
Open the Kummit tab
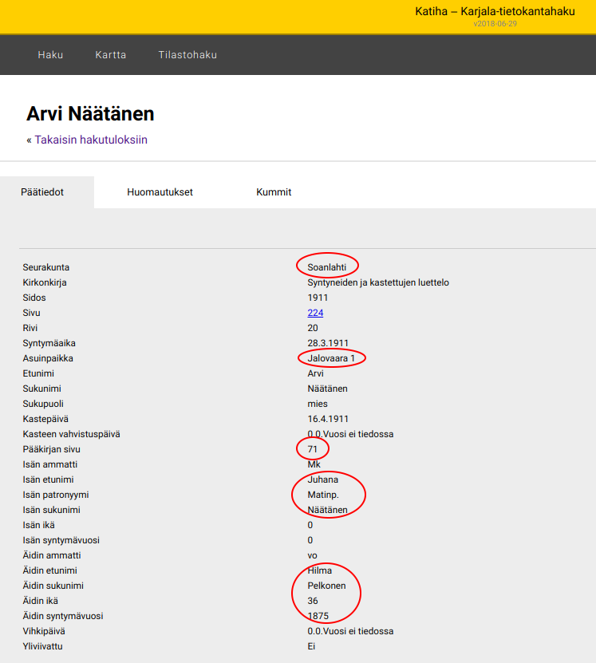pos(274,192)
